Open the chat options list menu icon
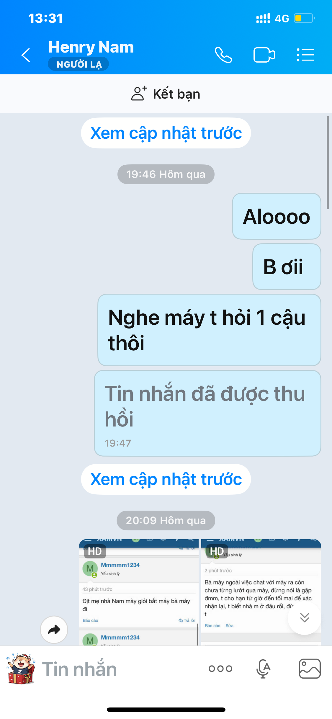This screenshot has width=332, height=719. pos(305,55)
